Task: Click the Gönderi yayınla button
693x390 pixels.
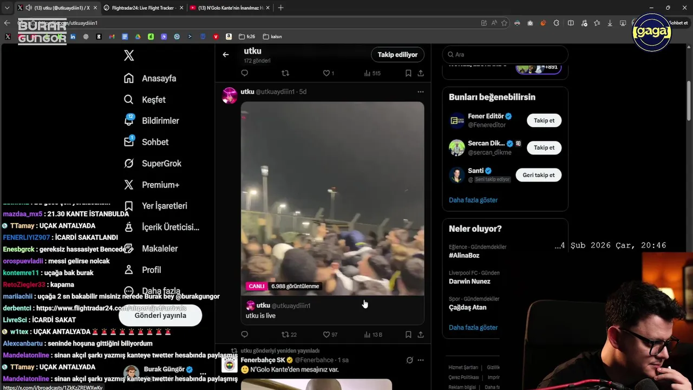Action: [160, 315]
